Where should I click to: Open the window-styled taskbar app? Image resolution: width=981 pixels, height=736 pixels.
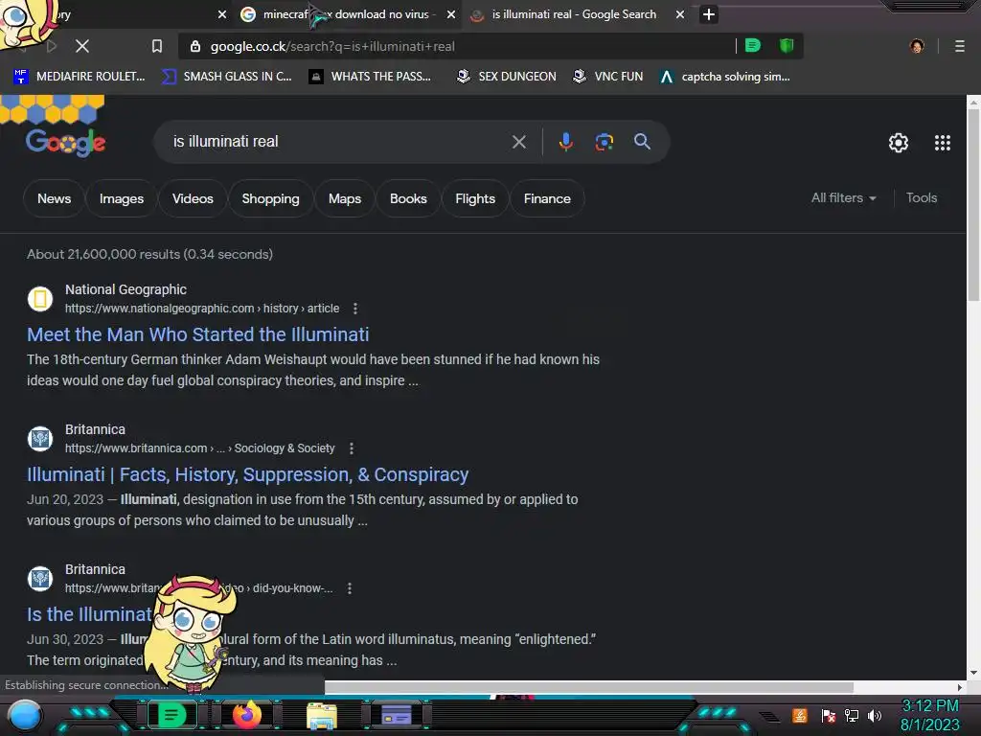pyautogui.click(x=396, y=715)
